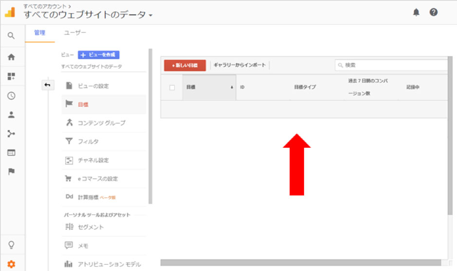Open the Conversions flag icon in sidebar
The width and height of the screenshot is (457, 271).
11,172
